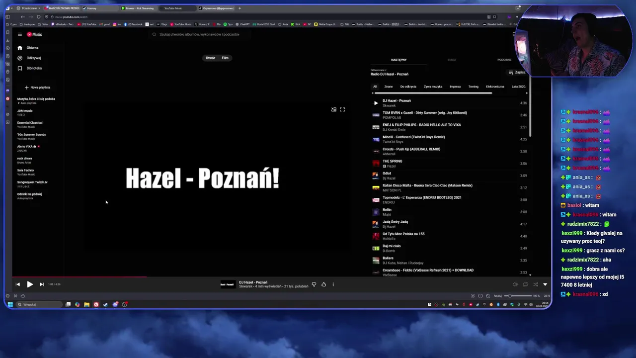Select Jadą Świry Jadą track
Viewport: 636px width, 358px height.
pyautogui.click(x=450, y=224)
